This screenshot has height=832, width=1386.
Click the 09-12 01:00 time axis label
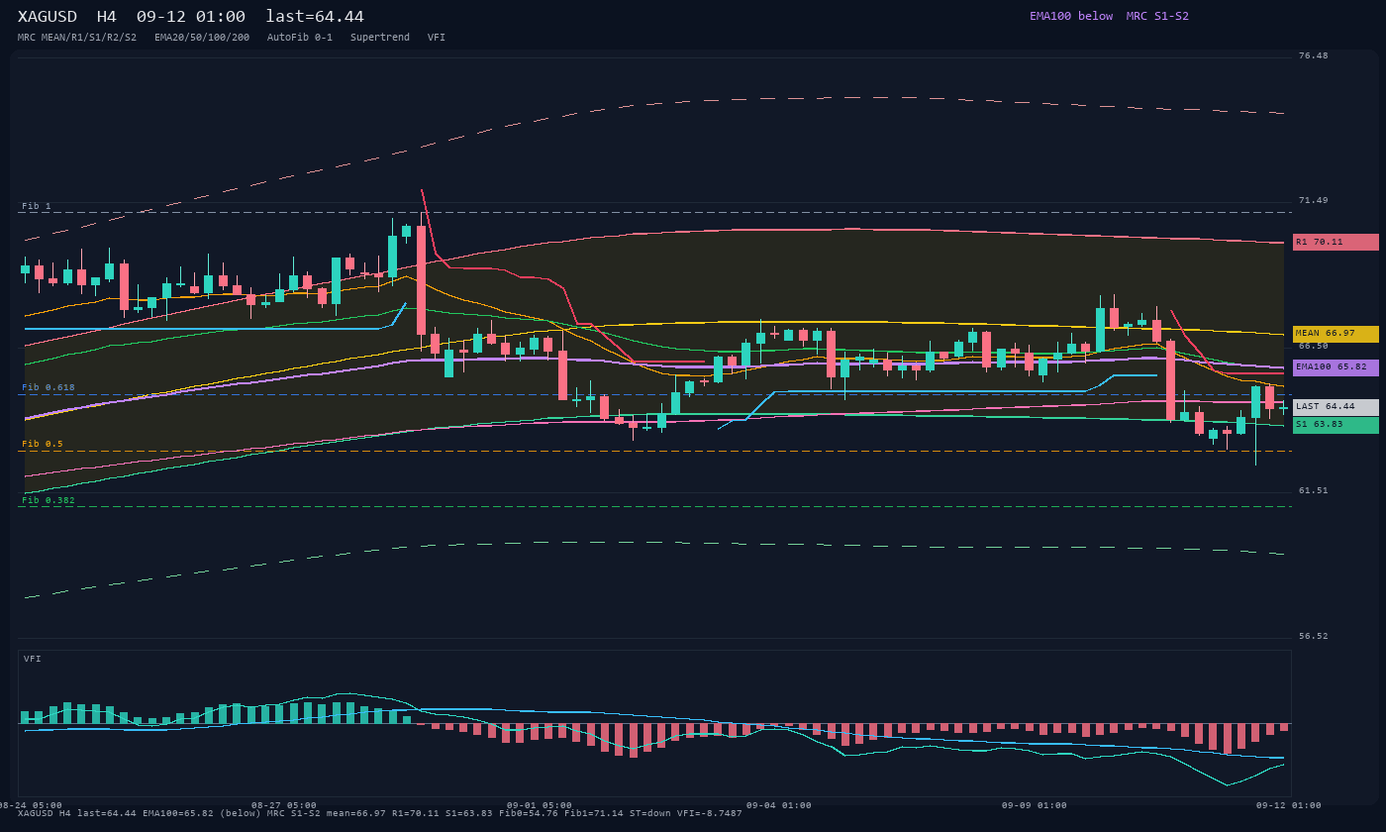pos(1289,805)
